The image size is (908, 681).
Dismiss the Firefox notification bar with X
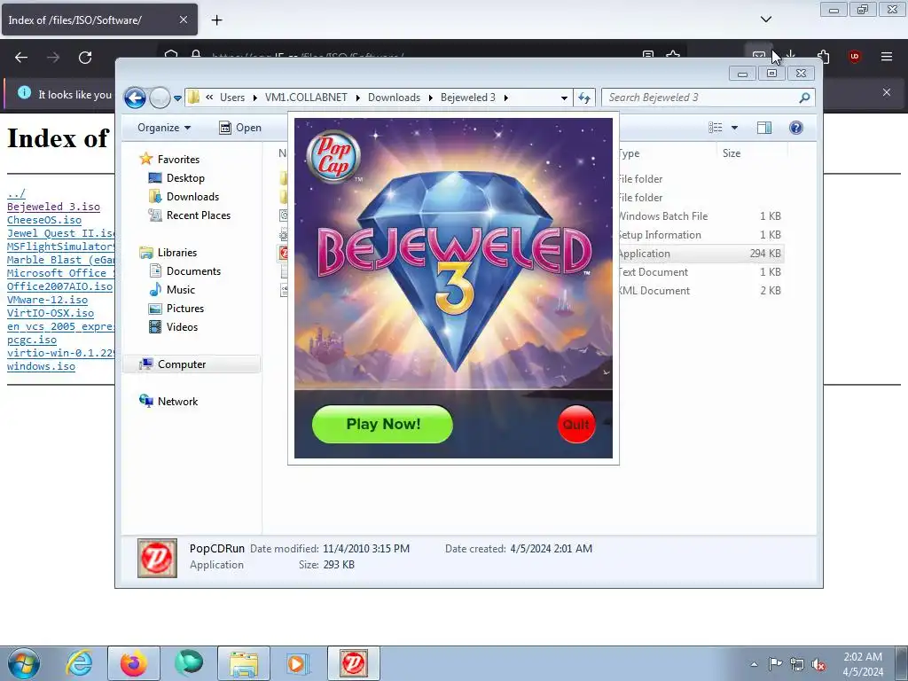point(886,92)
